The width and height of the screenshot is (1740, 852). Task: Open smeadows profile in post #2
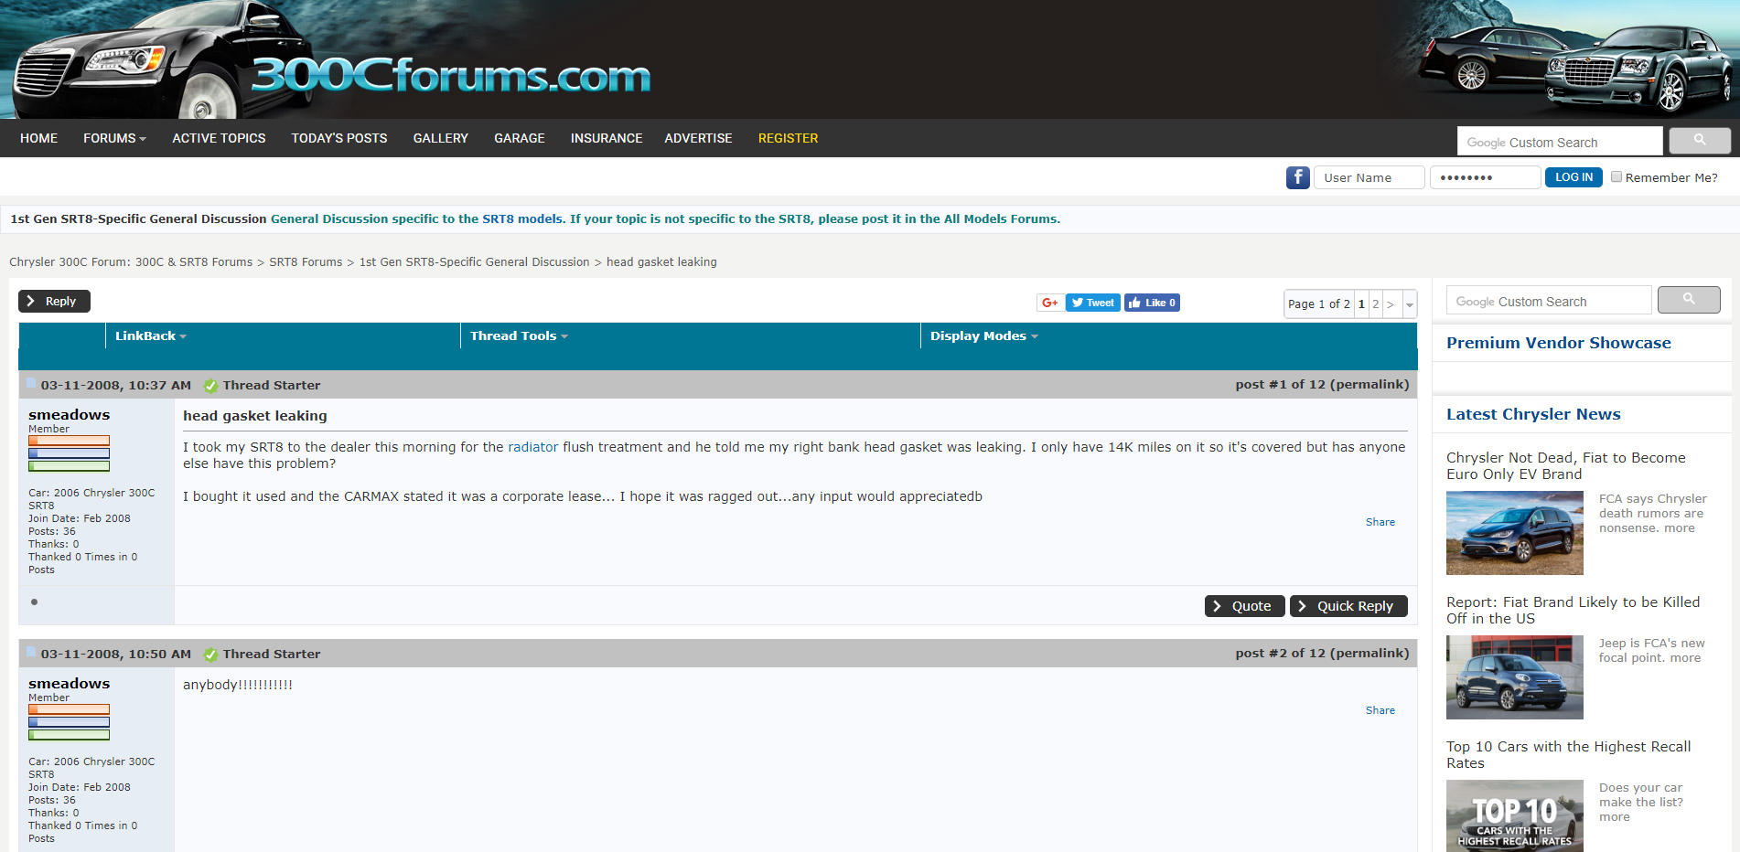tap(69, 684)
